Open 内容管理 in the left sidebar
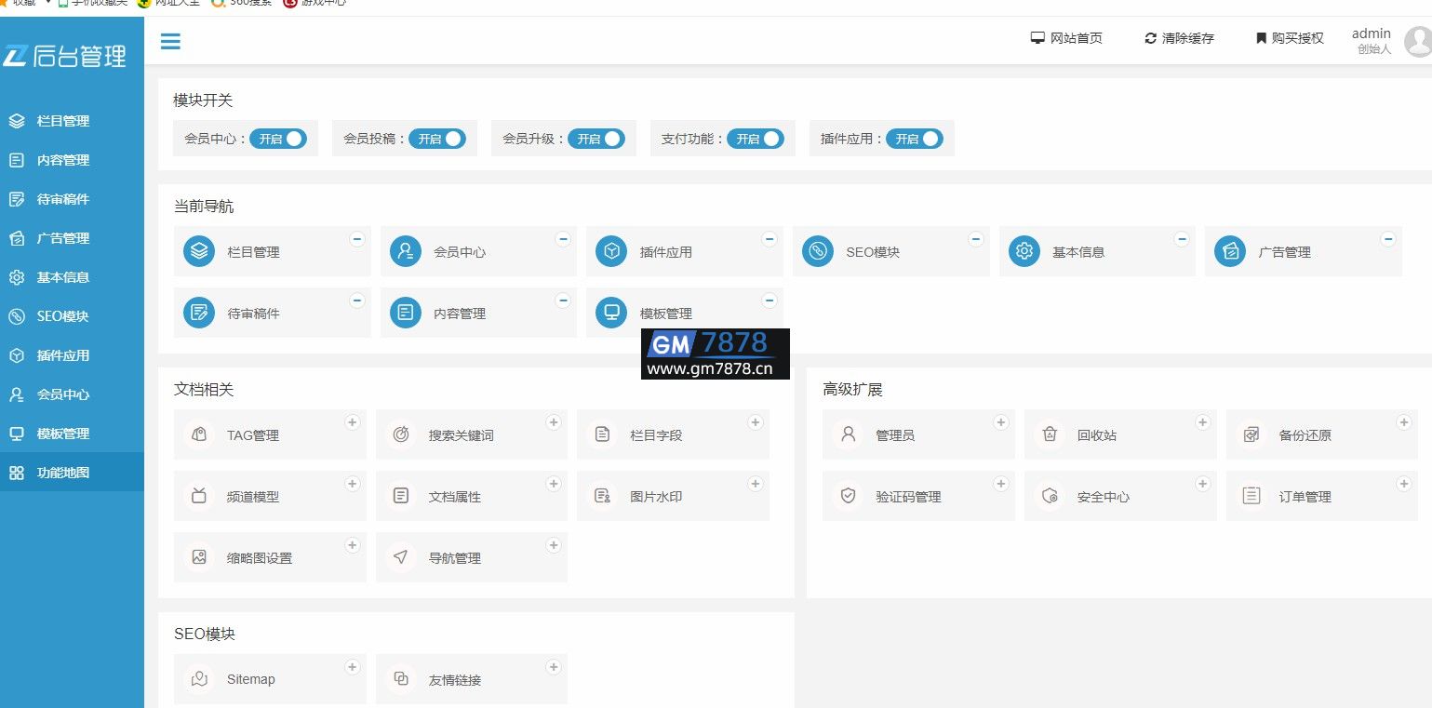 point(72,160)
